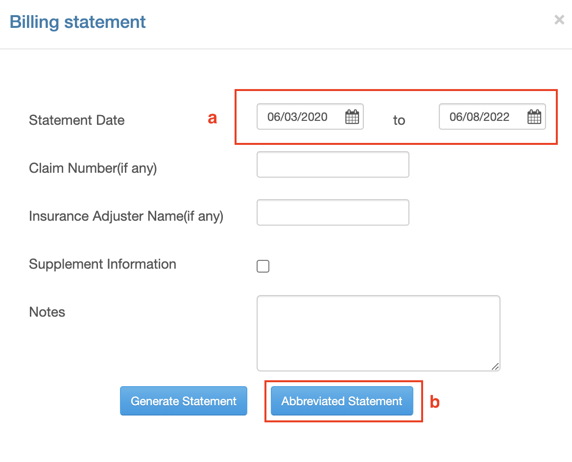
Task: Click the Abbreviated Statement button
Action: click(341, 401)
